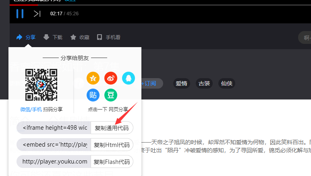Viewport: 311px width, 176px height.
Task: Skip to the next episode
Action: [37, 14]
